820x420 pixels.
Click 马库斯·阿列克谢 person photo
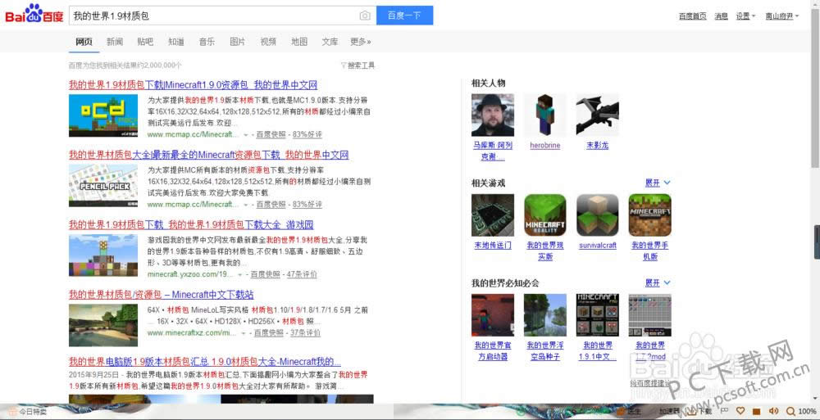point(493,115)
